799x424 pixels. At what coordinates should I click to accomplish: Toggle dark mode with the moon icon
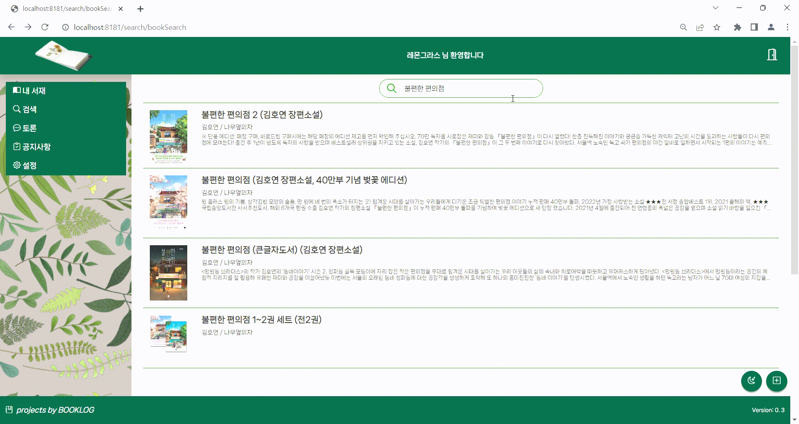pyautogui.click(x=751, y=381)
